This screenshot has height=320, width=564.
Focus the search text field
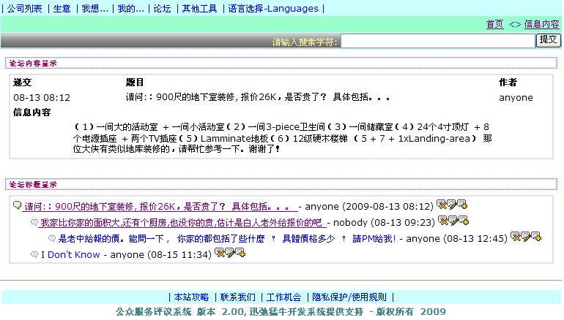pos(438,41)
